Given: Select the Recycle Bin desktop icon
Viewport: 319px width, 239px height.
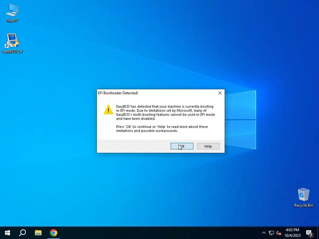Looking at the screenshot, I should coord(303,197).
